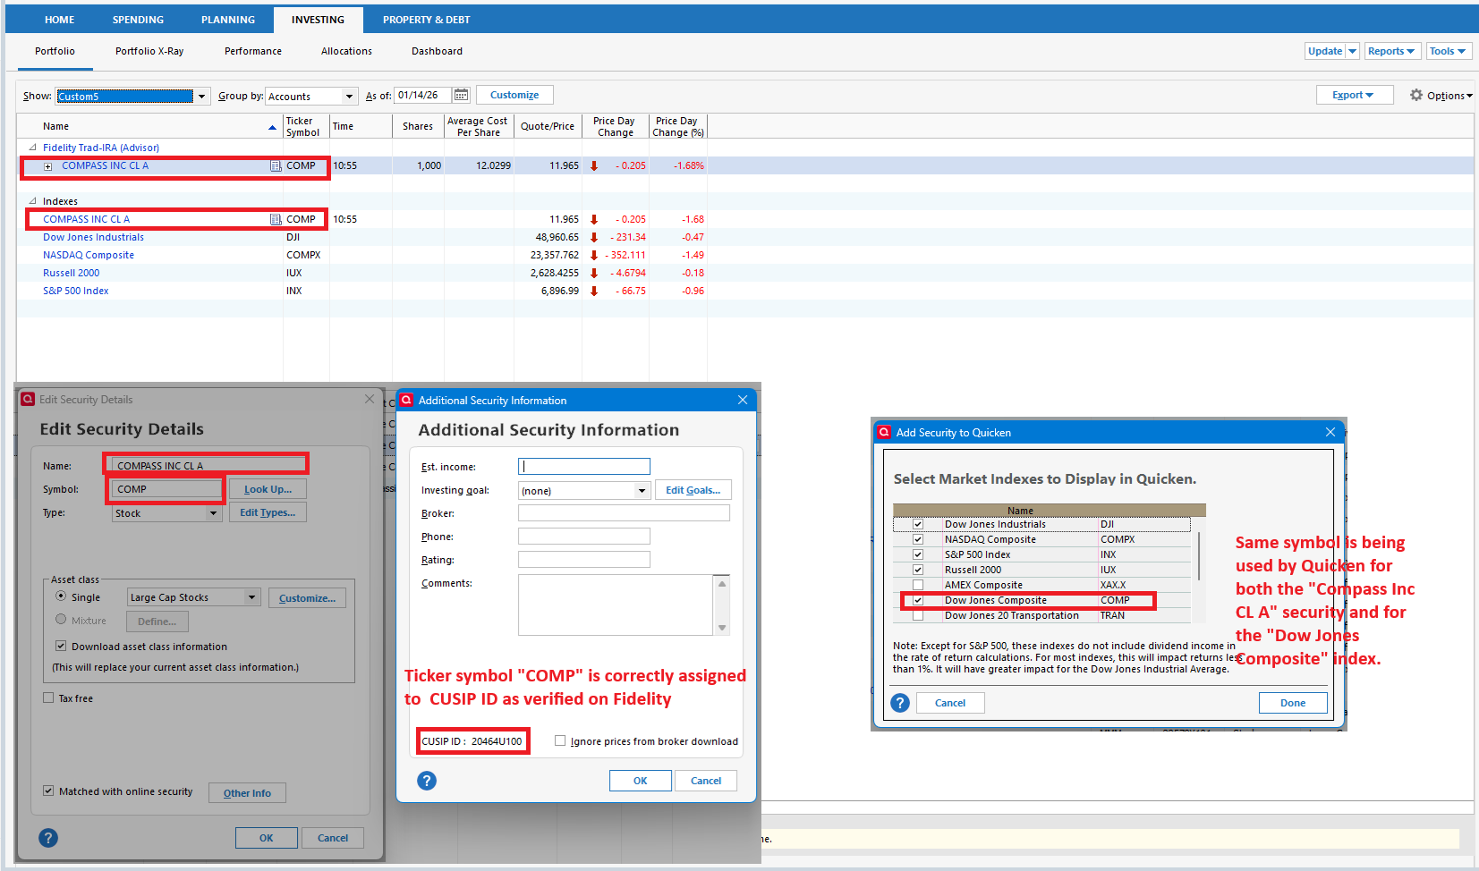Toggle S&P 500 Index checkbox
1479x871 pixels.
click(x=918, y=554)
